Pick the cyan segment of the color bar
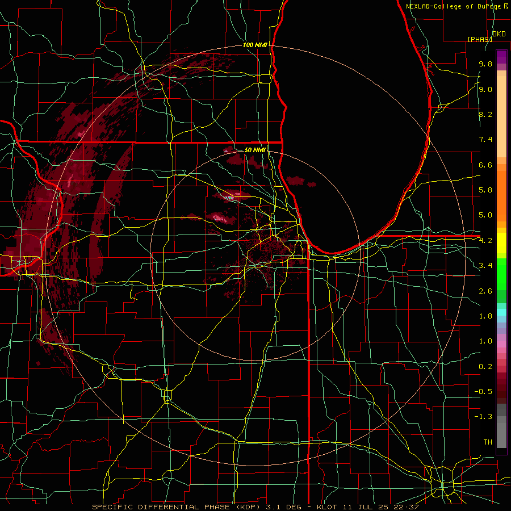 pyautogui.click(x=501, y=312)
